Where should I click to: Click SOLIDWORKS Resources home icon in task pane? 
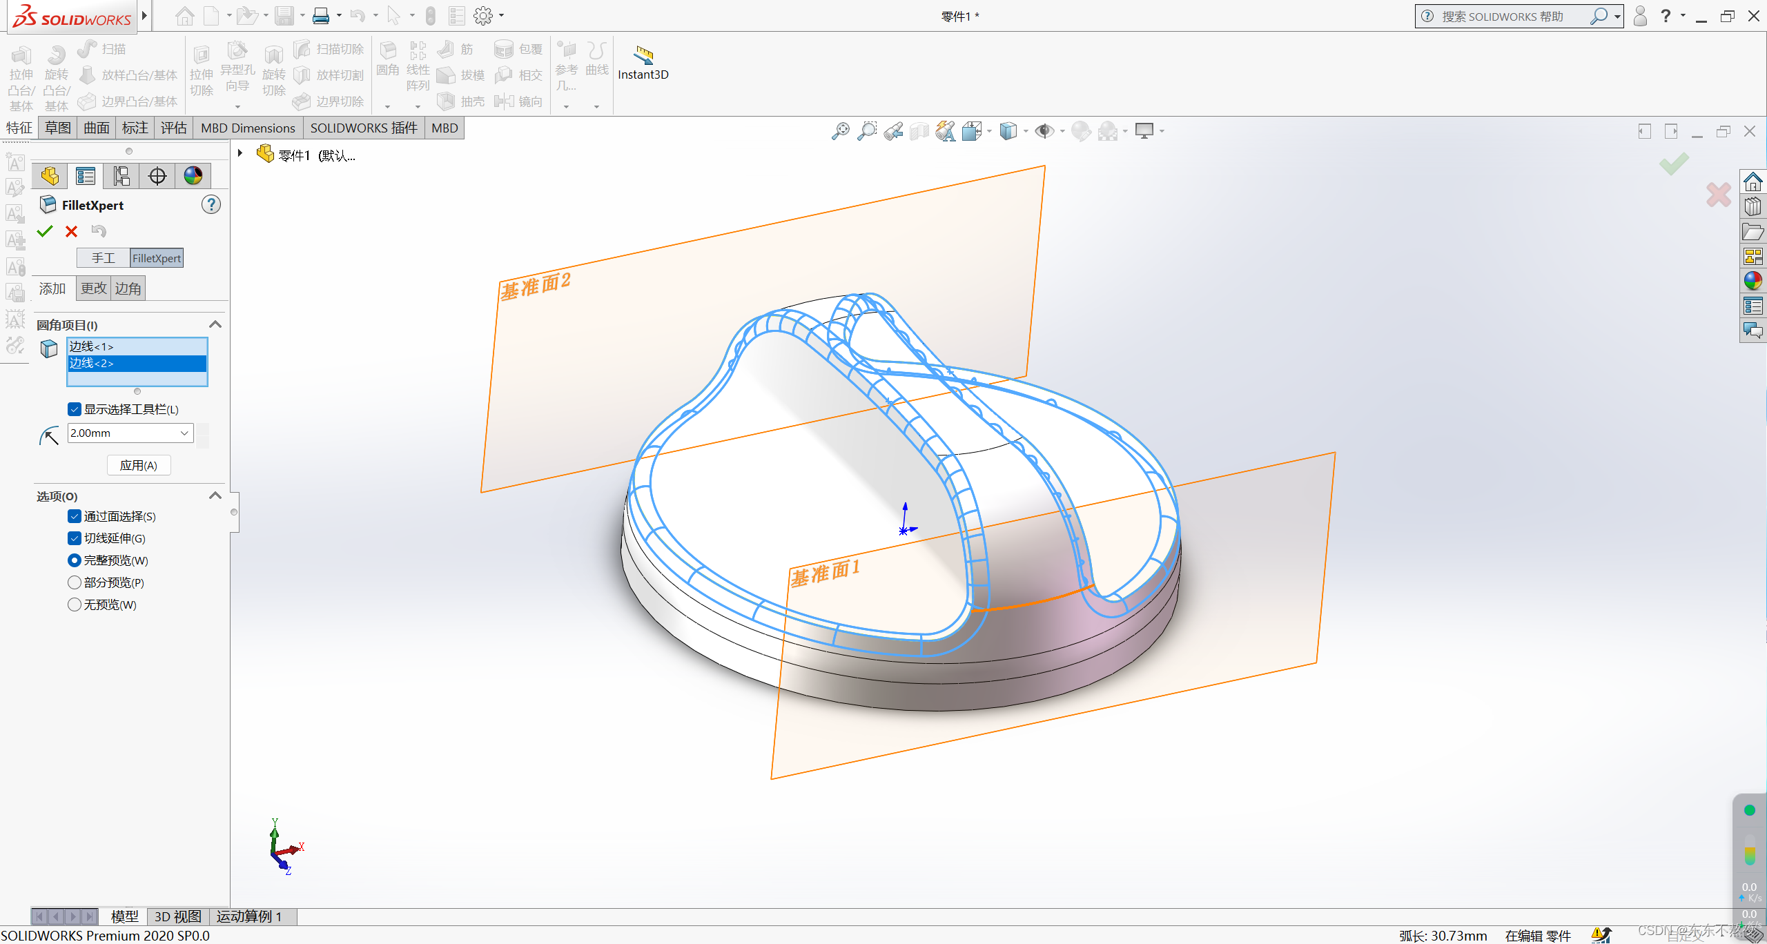click(x=1753, y=181)
